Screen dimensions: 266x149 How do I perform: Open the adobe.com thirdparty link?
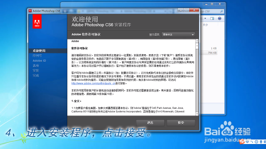point(93,84)
